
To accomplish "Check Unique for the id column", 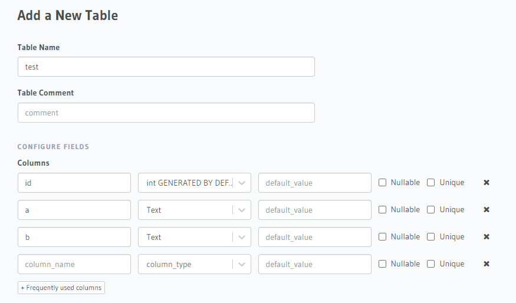I will tap(431, 183).
